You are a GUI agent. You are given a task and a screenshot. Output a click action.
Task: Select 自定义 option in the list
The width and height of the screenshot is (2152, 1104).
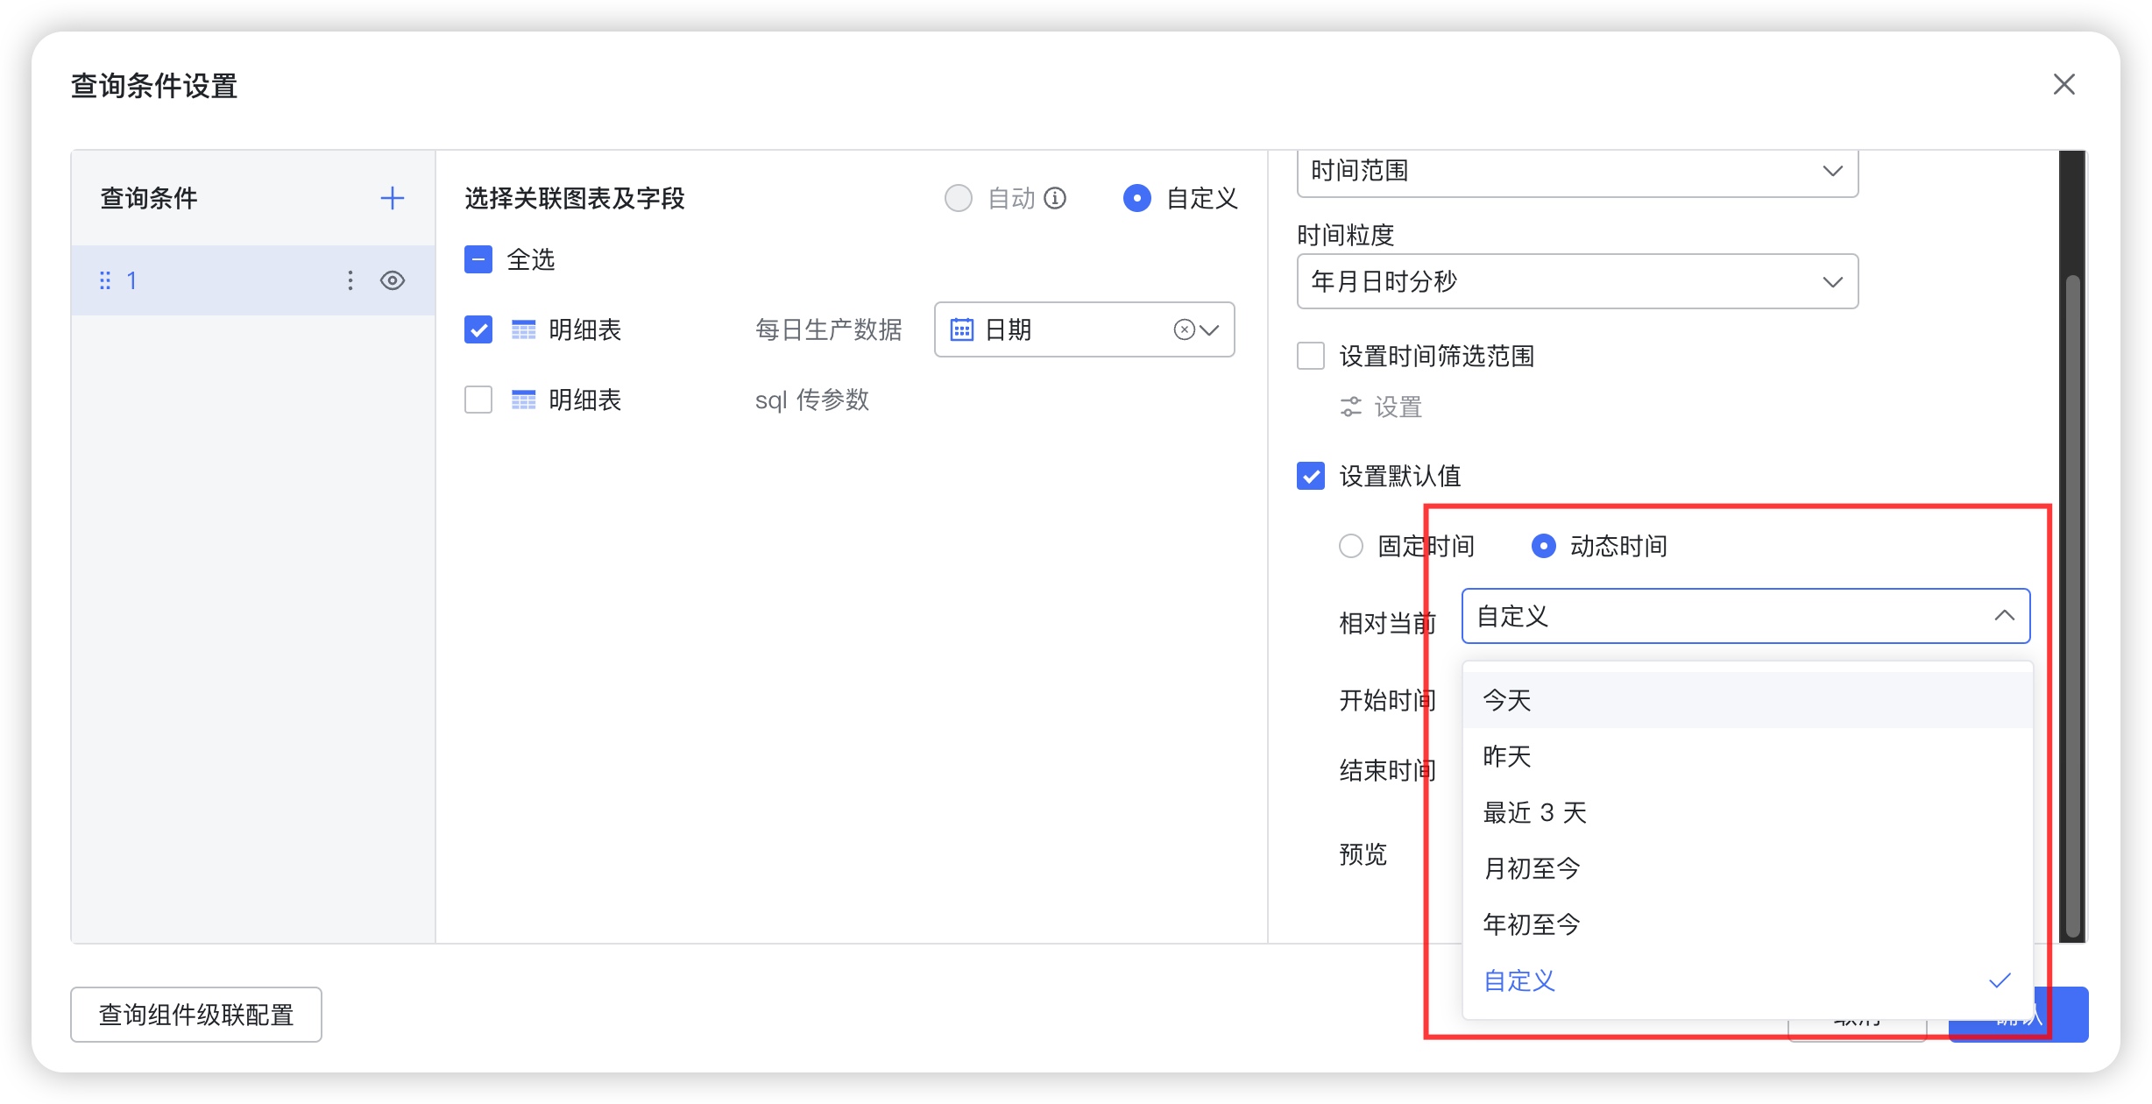coord(1747,980)
